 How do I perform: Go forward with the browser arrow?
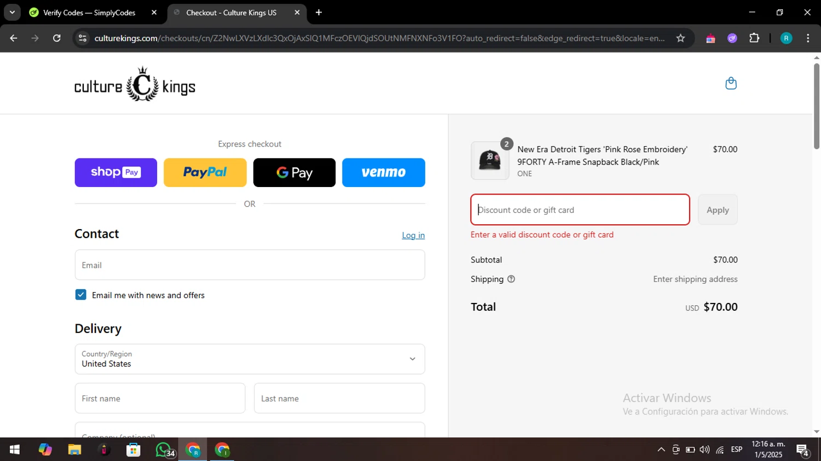pyautogui.click(x=35, y=38)
